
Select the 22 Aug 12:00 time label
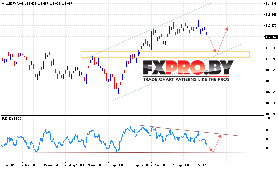coord(74,165)
